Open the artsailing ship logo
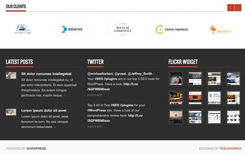The width and height of the screenshot is (245, 154). point(22,29)
